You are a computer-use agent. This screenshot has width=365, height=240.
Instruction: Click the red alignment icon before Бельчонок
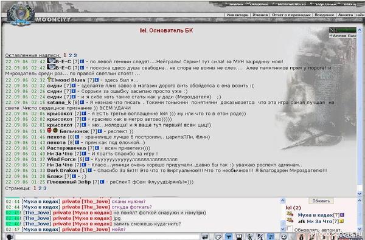pyautogui.click(x=49, y=131)
